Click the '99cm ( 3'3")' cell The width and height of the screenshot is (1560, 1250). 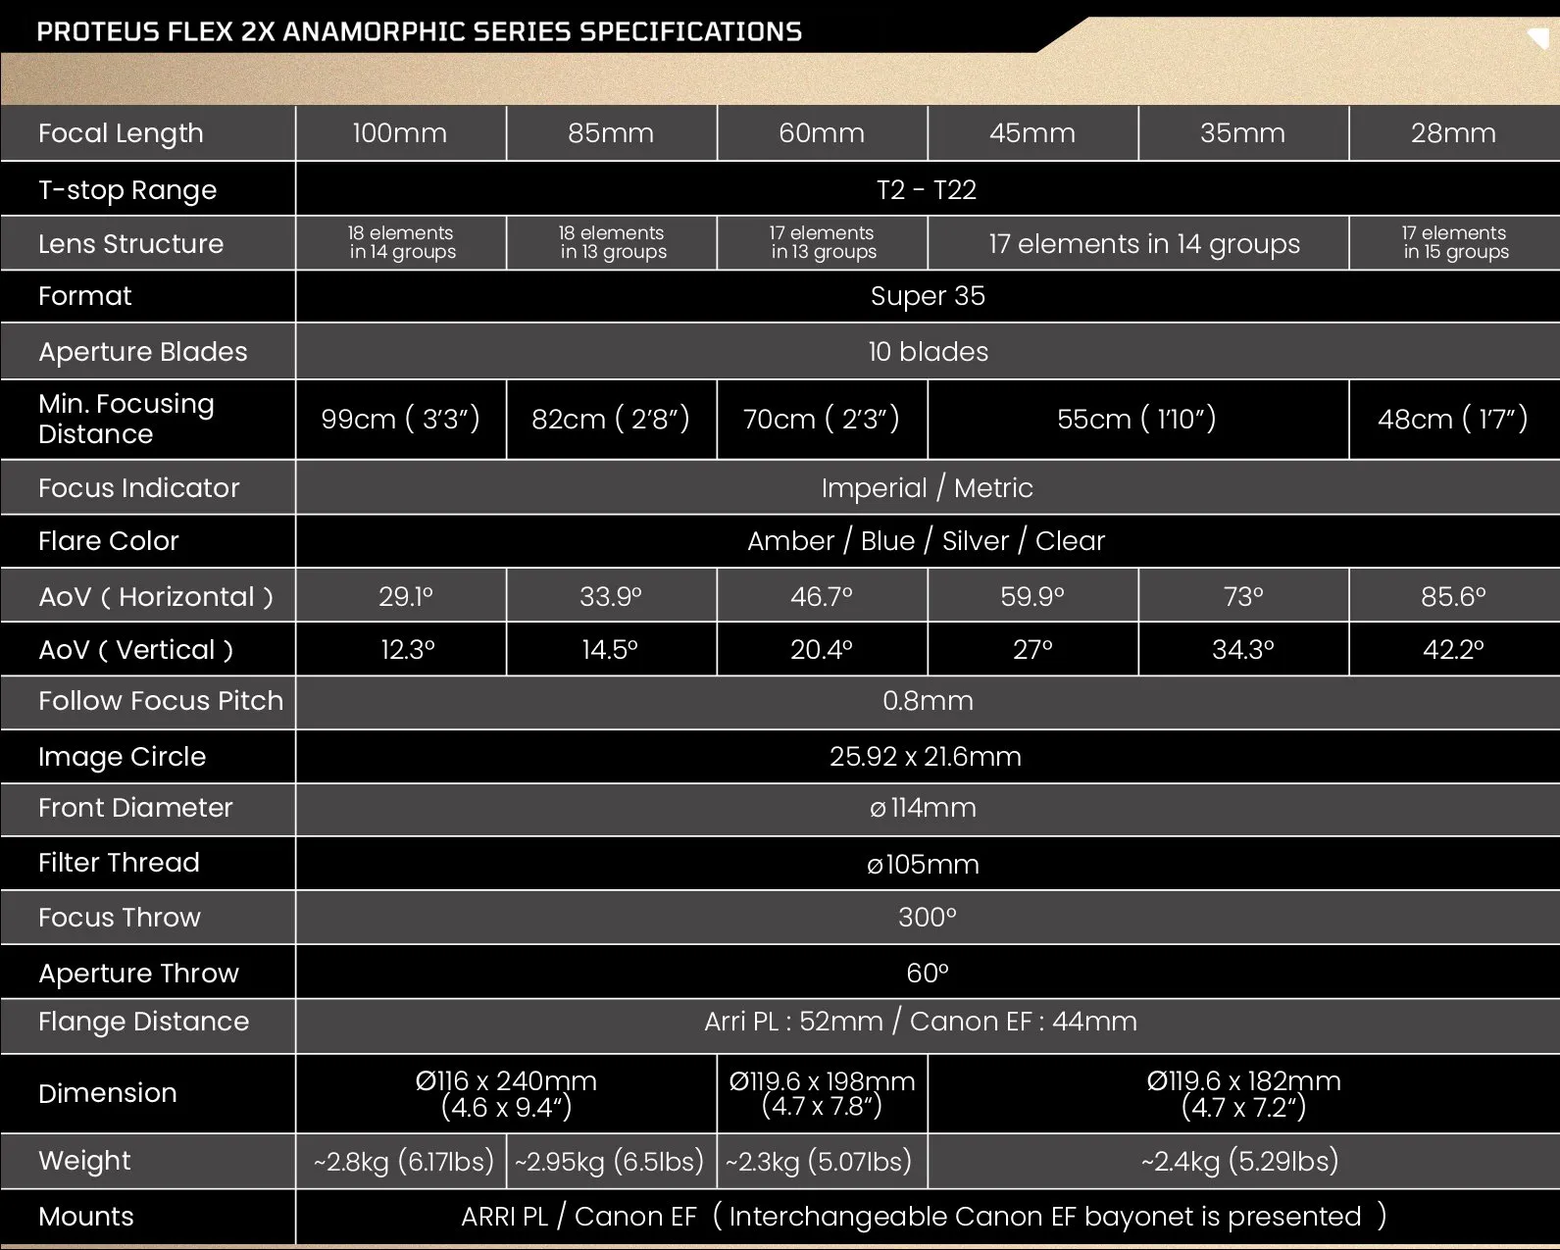pyautogui.click(x=400, y=420)
